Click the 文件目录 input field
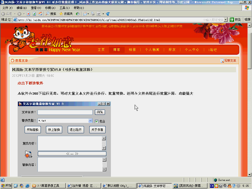252x189 pixels. pos(65,112)
